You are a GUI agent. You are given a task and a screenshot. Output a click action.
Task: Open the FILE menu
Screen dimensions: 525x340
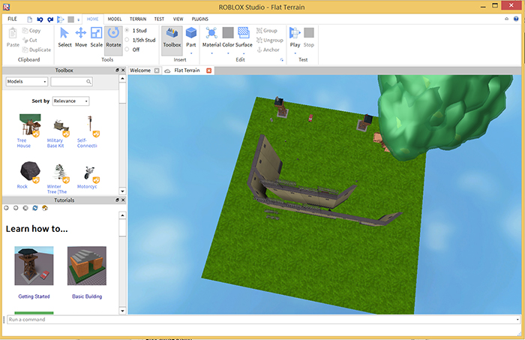click(x=13, y=19)
